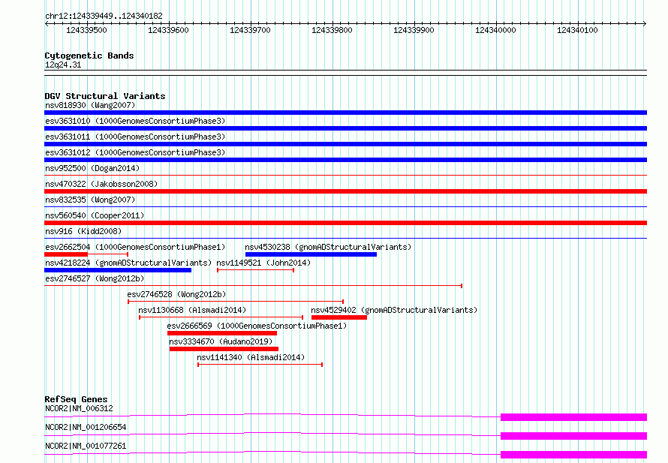Click the nsv470322 thick red bar
This screenshot has height=463, width=668.
click(x=345, y=191)
